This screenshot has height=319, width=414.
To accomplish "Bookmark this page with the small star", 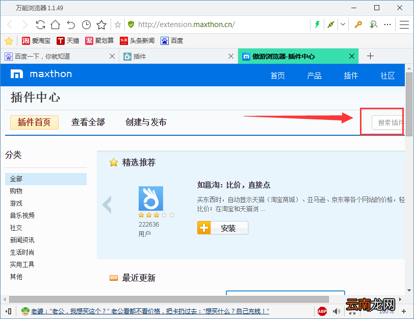I will tap(118, 25).
